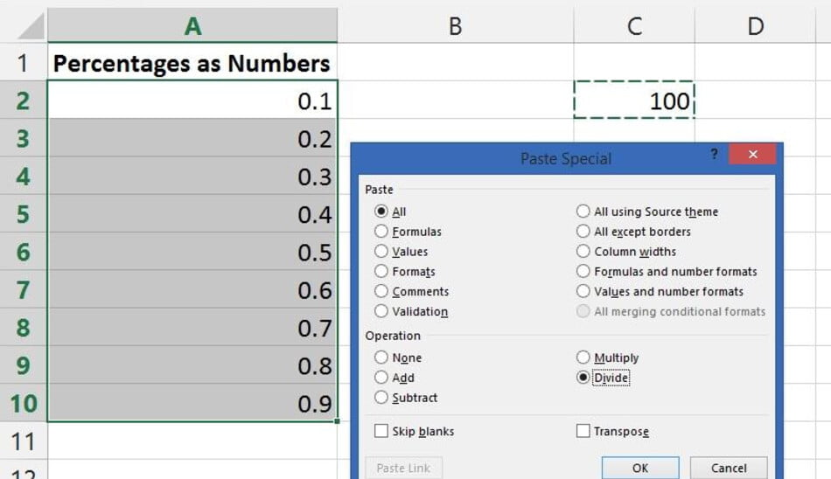Set operation to Subtract
Image resolution: width=831 pixels, height=479 pixels.
(381, 397)
